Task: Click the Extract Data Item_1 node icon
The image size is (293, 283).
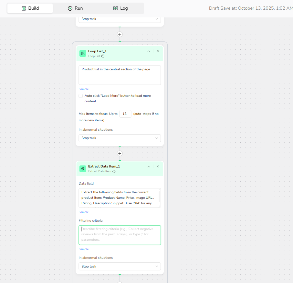Action: tap(83, 168)
